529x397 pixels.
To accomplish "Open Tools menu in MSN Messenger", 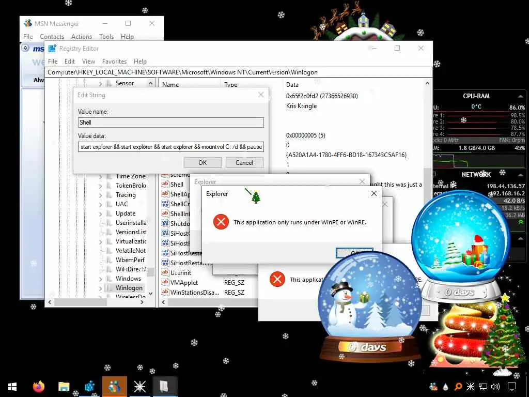I will tap(106, 37).
